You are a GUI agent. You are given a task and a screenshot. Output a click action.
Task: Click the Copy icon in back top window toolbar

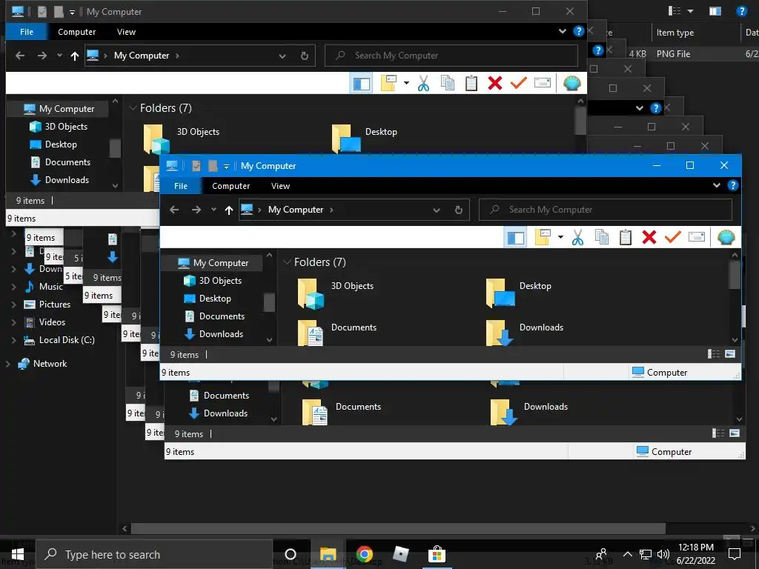click(x=448, y=83)
